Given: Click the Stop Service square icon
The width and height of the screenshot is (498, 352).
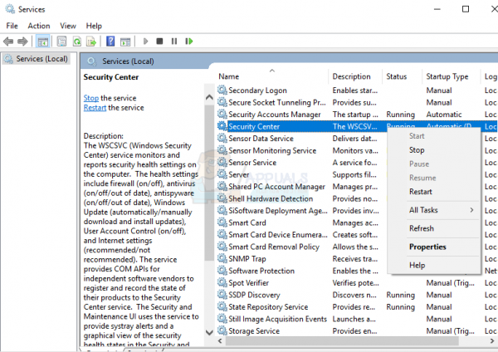Looking at the screenshot, I should pos(159,42).
